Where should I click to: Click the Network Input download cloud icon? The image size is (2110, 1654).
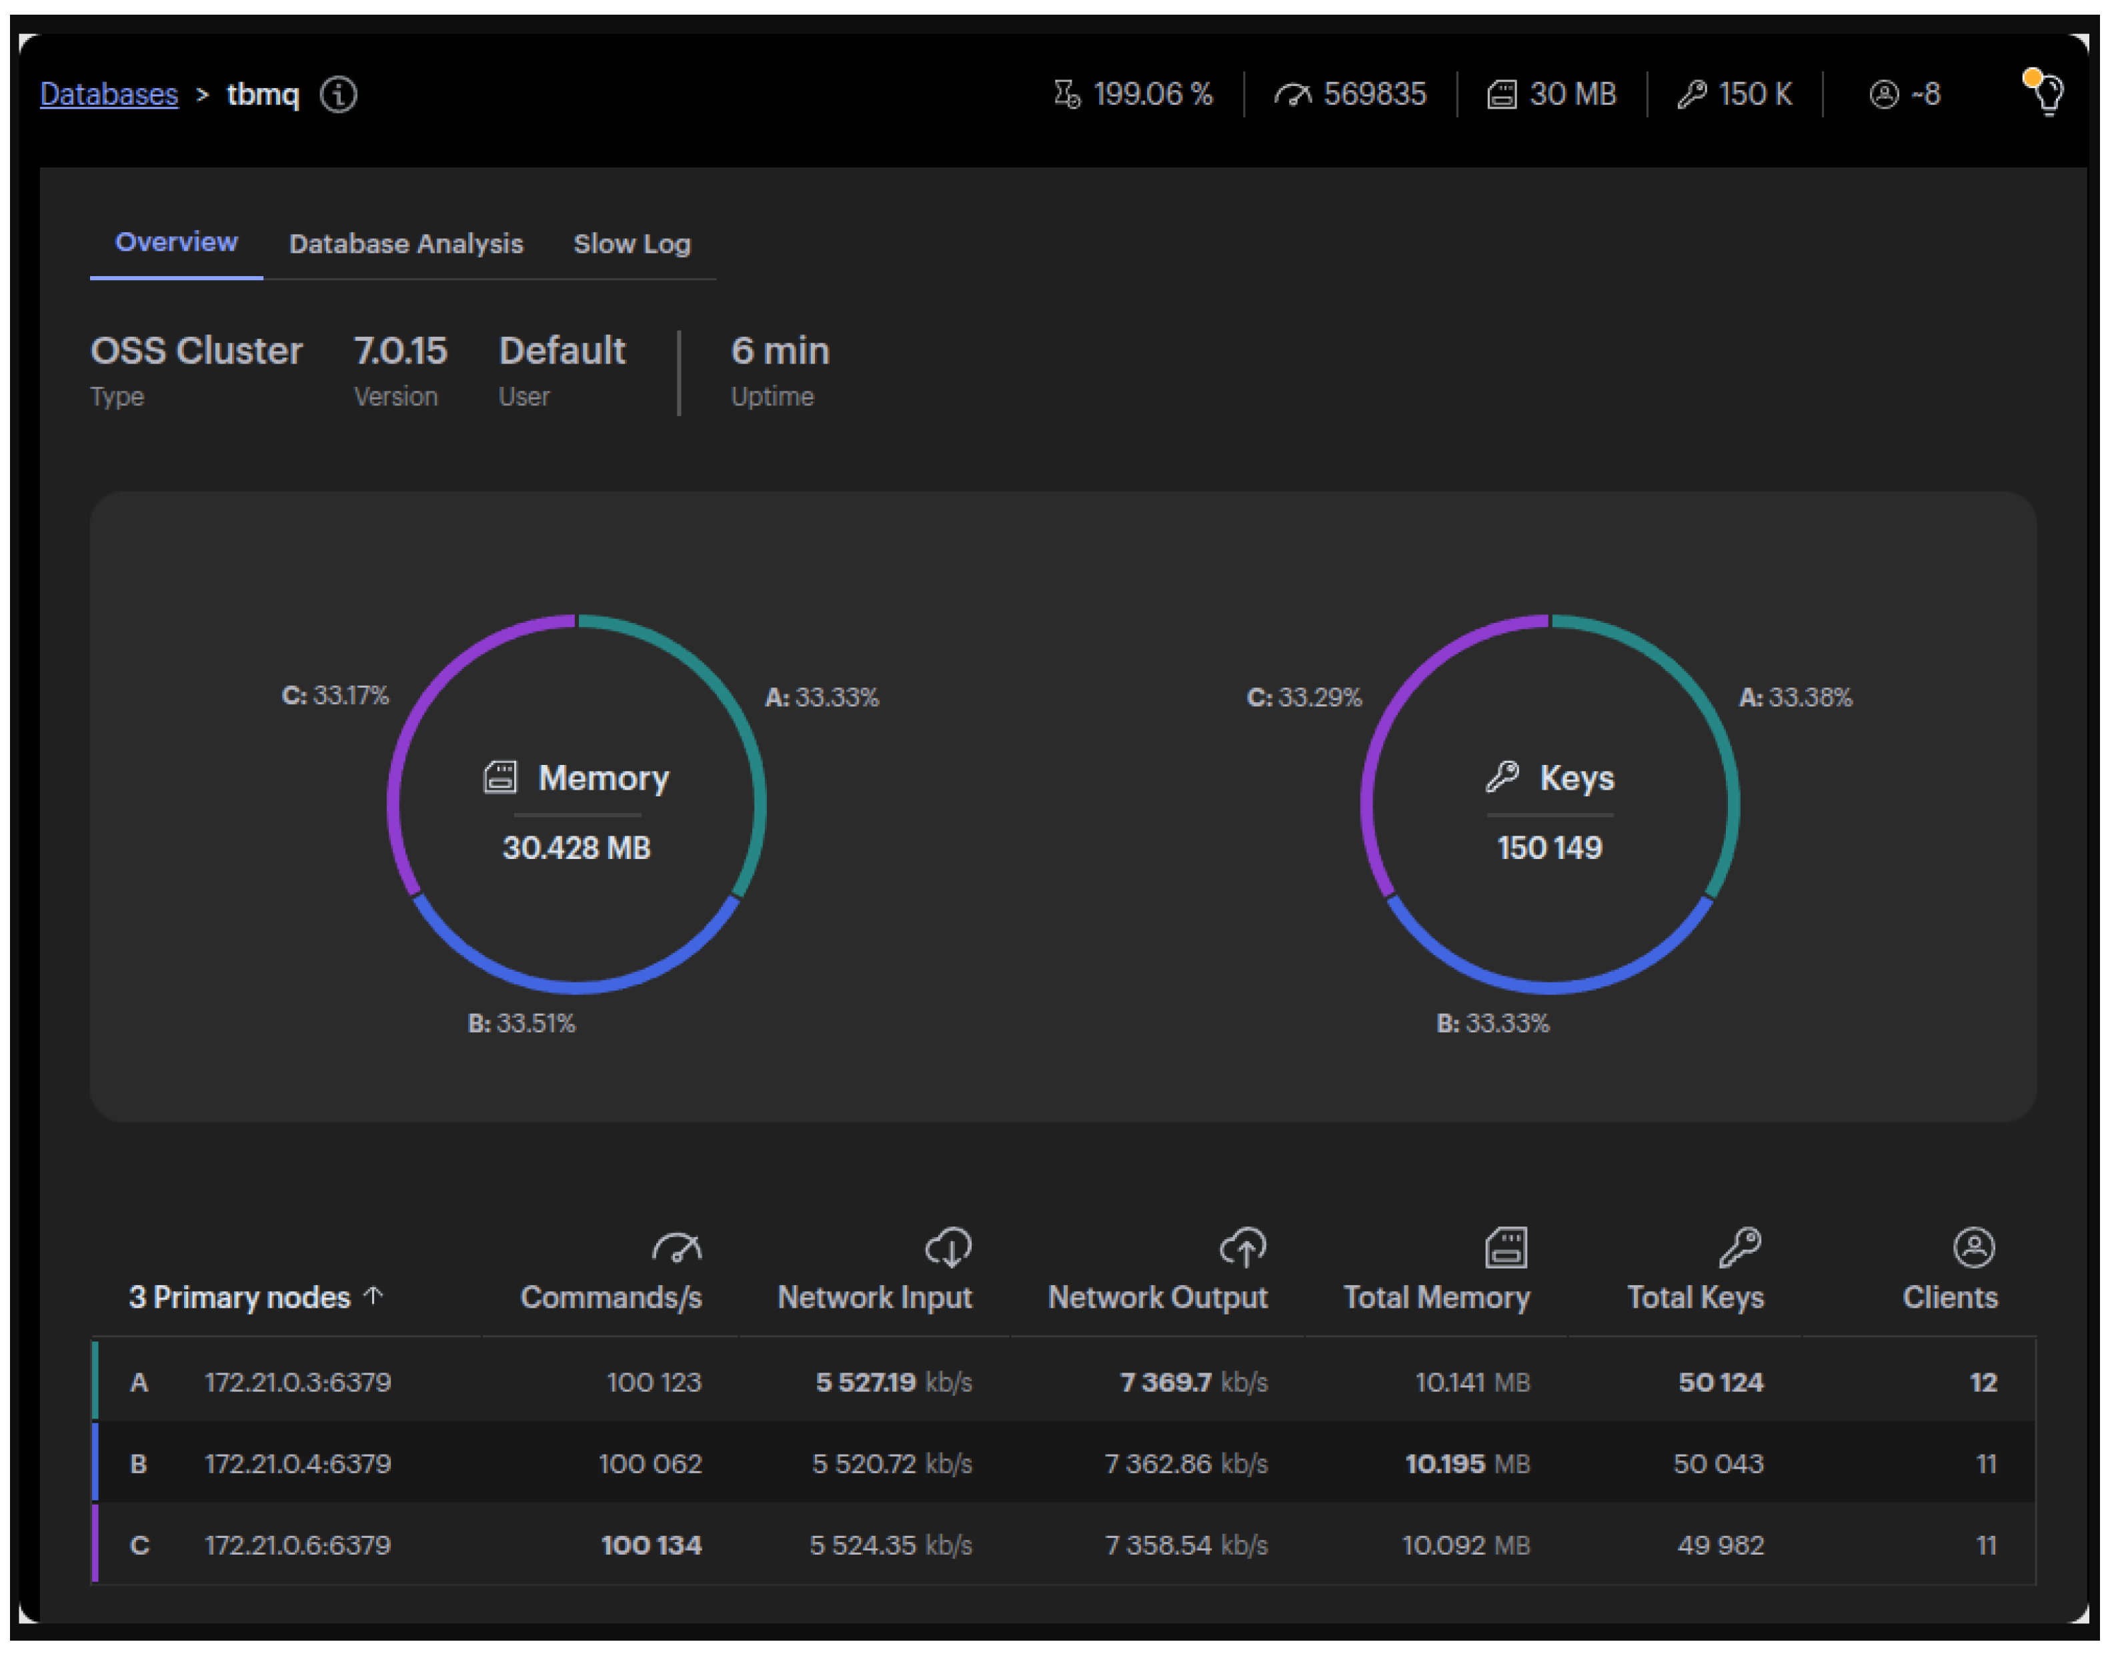pyautogui.click(x=948, y=1249)
